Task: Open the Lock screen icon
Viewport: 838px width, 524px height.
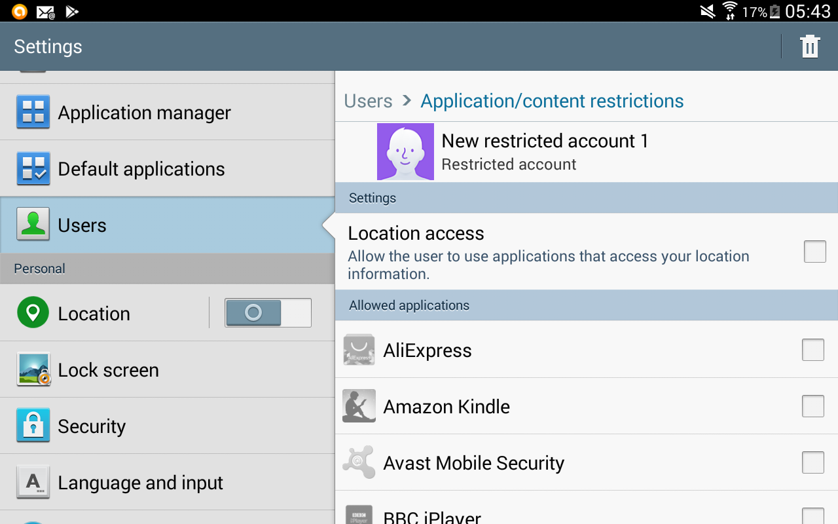Action: tap(33, 370)
